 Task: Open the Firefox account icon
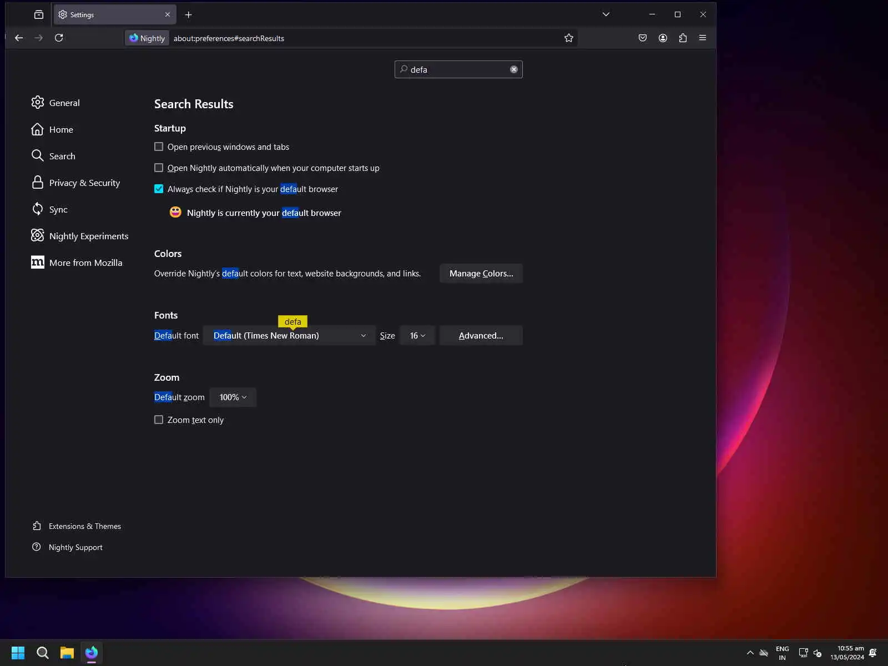tap(663, 38)
